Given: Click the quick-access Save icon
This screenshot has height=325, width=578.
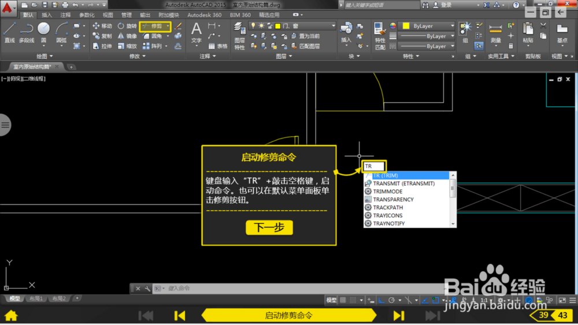Looking at the screenshot, I should click(45, 5).
